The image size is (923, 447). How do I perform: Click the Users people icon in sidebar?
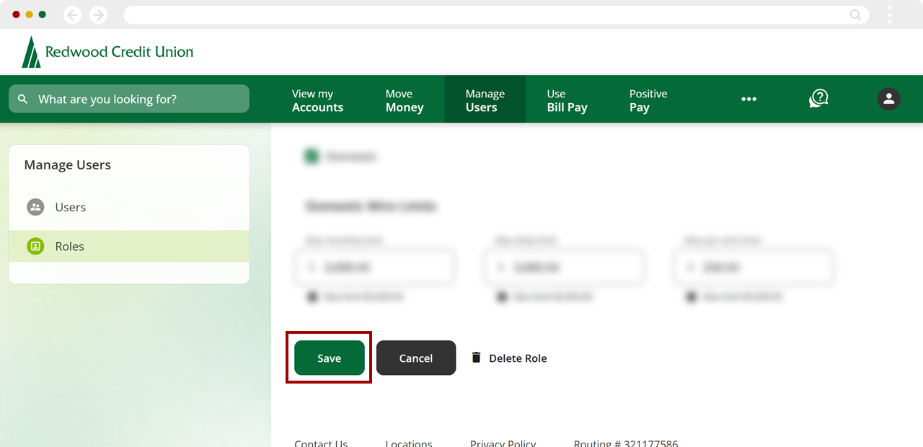point(35,207)
